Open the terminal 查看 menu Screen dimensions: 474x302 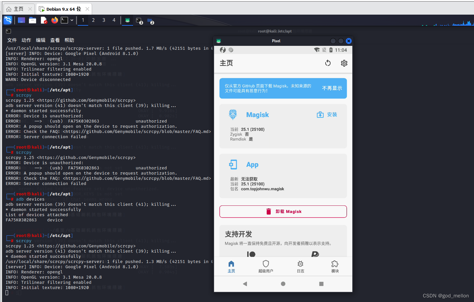pyautogui.click(x=55, y=40)
